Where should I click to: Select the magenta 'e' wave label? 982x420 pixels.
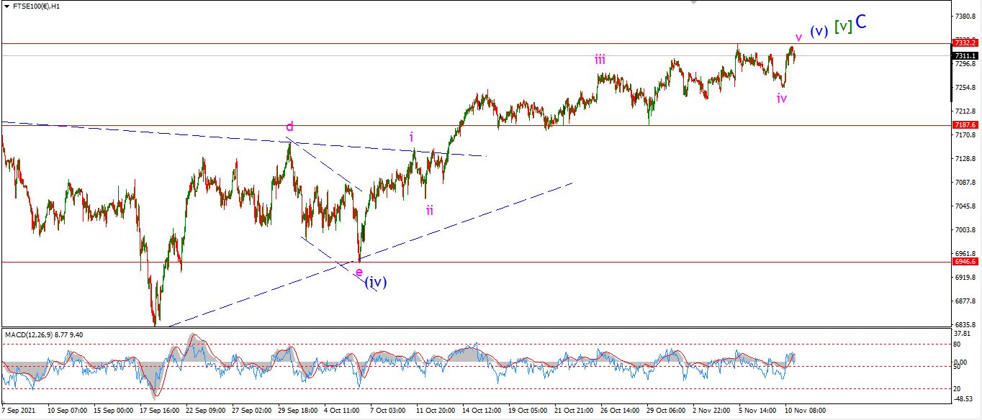tap(359, 272)
